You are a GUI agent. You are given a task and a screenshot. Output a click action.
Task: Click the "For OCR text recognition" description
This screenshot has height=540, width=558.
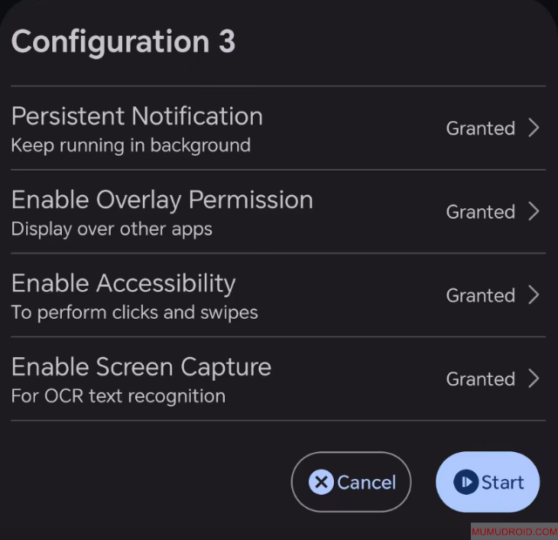point(119,395)
